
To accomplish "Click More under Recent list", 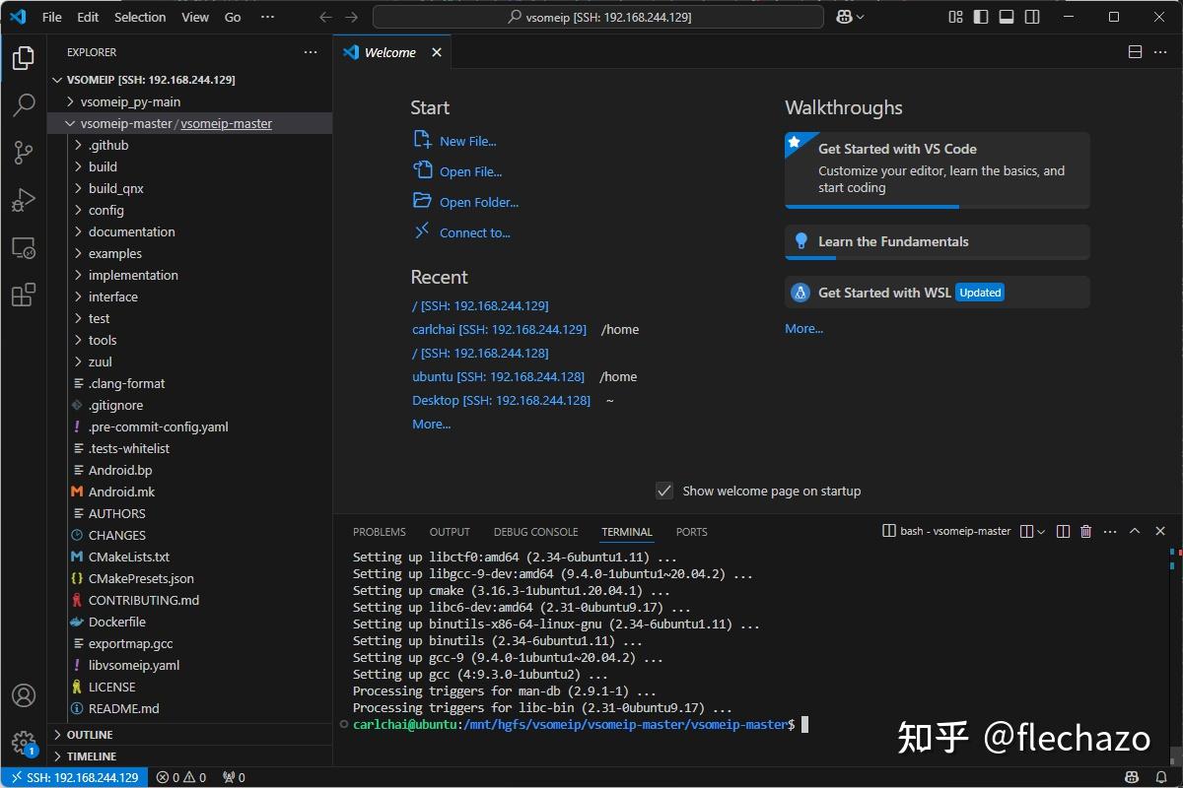I will (431, 424).
